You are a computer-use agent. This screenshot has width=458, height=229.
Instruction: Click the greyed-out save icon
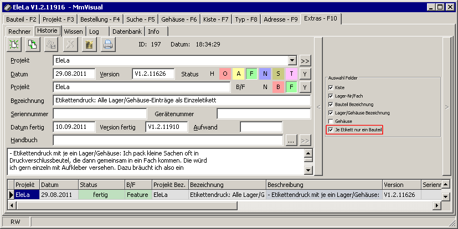click(x=52, y=45)
